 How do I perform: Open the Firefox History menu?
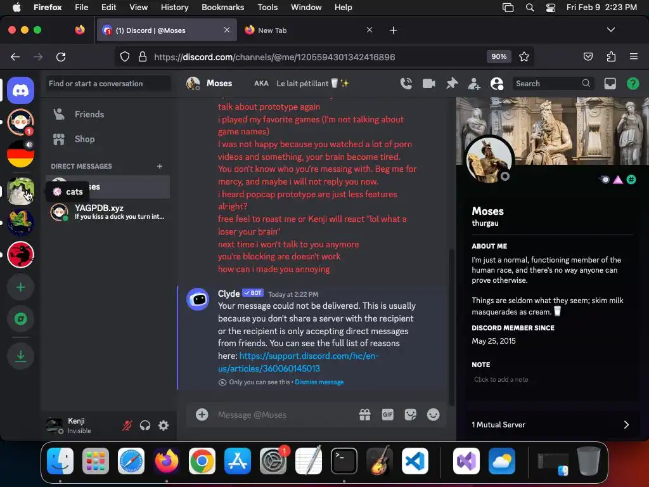175,8
